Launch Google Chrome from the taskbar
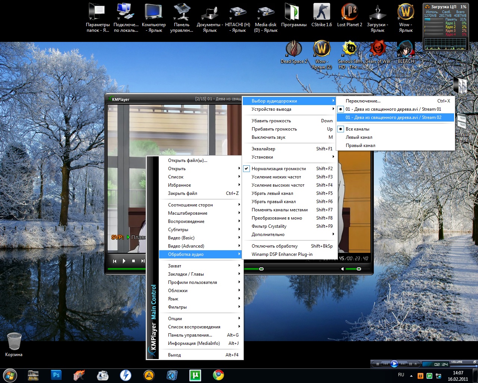This screenshot has width=478, height=383. pyautogui.click(x=218, y=375)
